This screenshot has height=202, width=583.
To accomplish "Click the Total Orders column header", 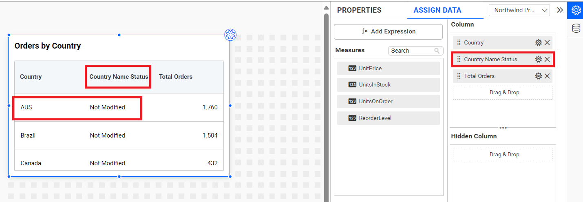I will pyautogui.click(x=176, y=77).
